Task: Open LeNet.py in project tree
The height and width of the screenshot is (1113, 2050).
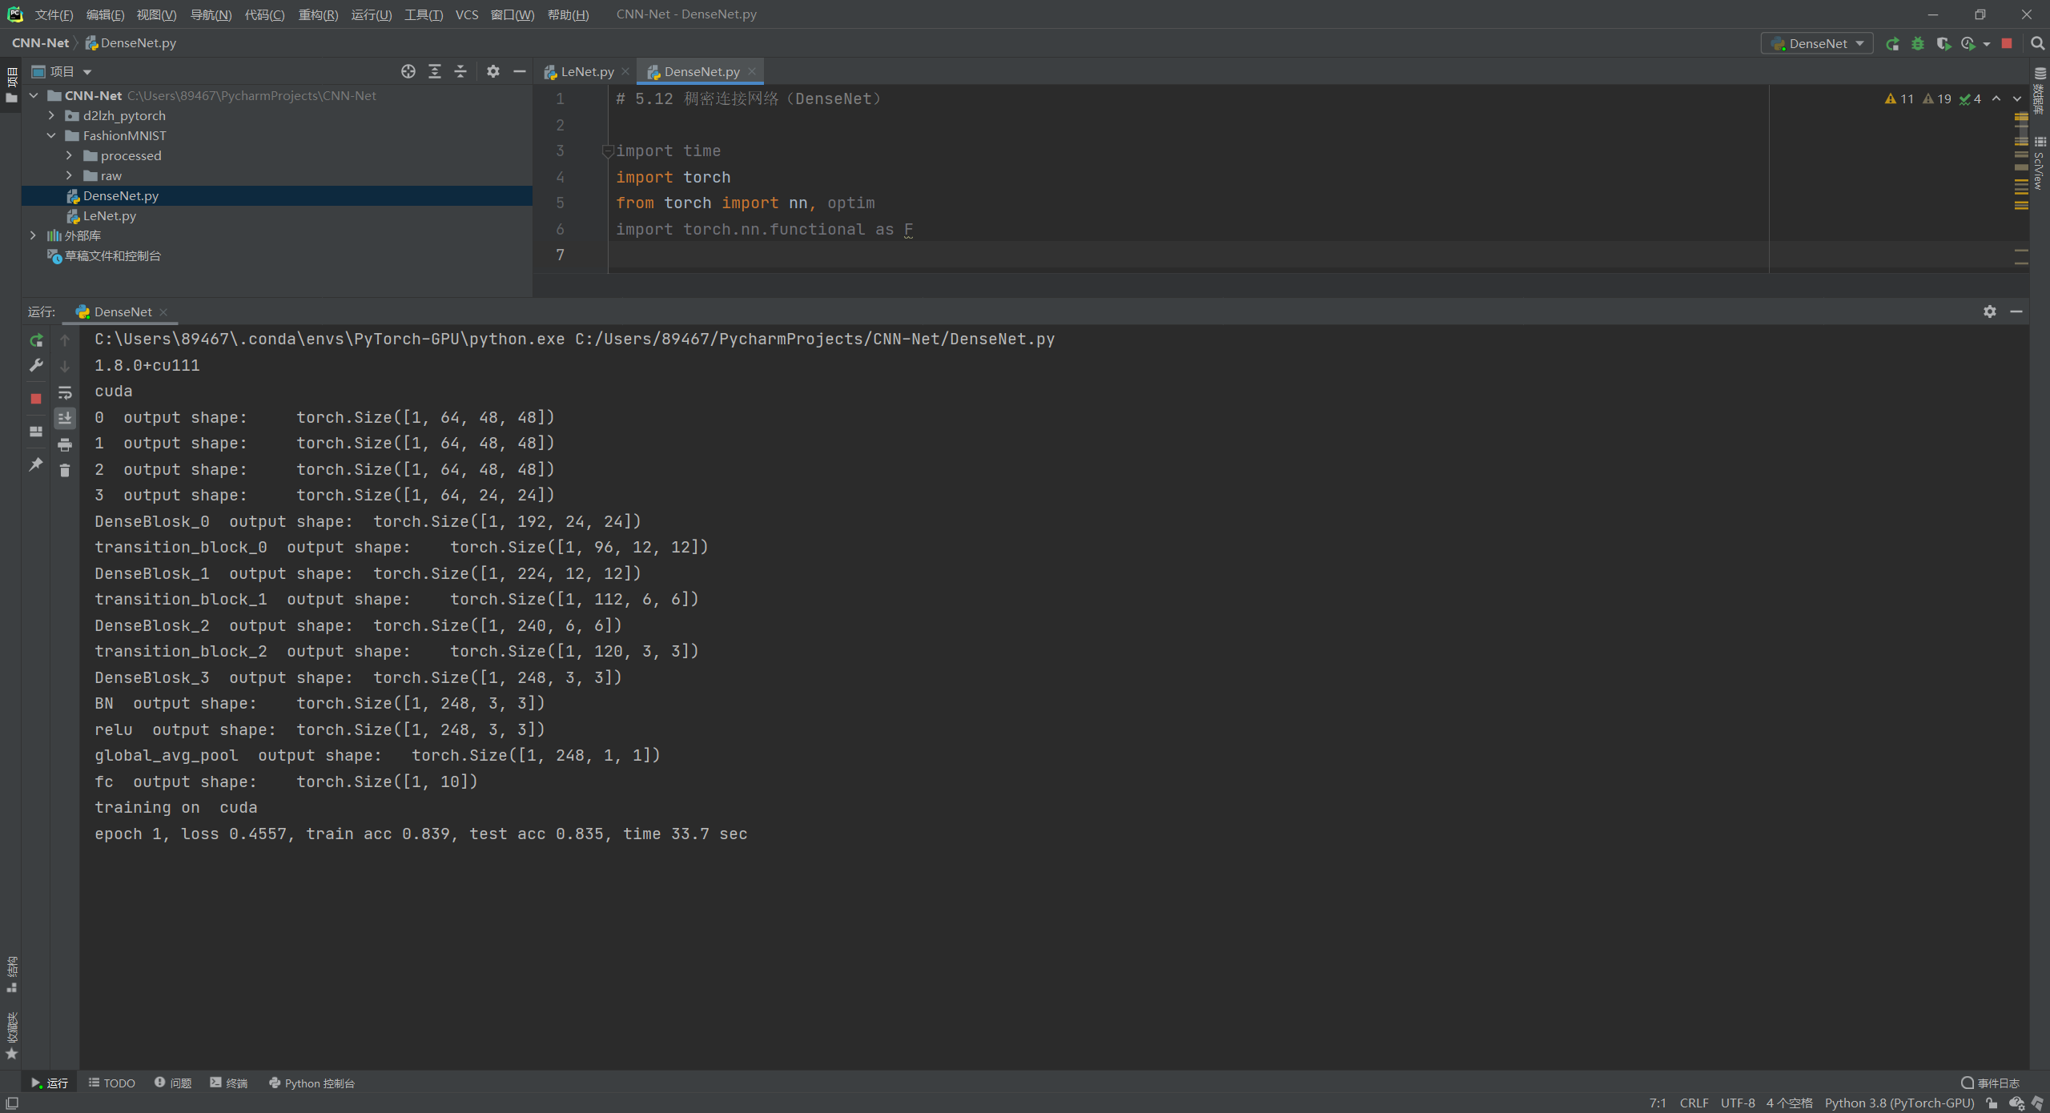Action: click(109, 215)
